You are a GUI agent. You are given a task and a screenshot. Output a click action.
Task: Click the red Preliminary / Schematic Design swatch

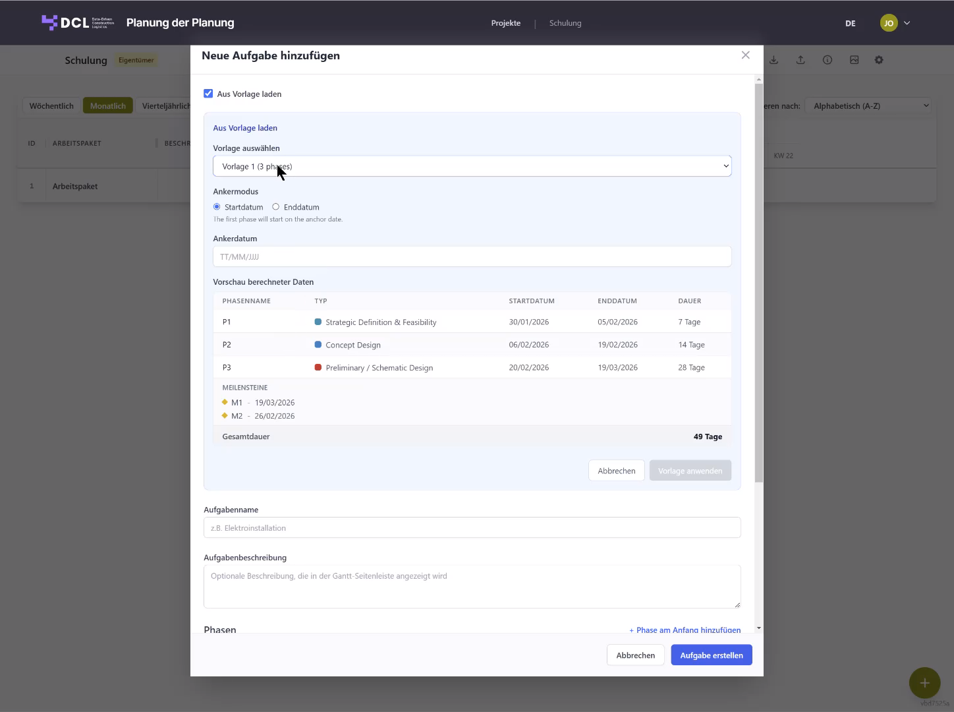point(318,367)
